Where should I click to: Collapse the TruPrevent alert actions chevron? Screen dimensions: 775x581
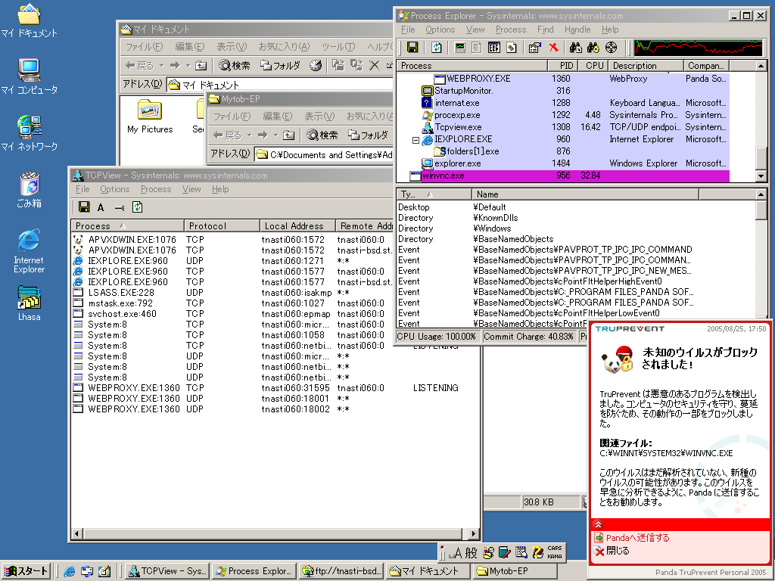[597, 524]
